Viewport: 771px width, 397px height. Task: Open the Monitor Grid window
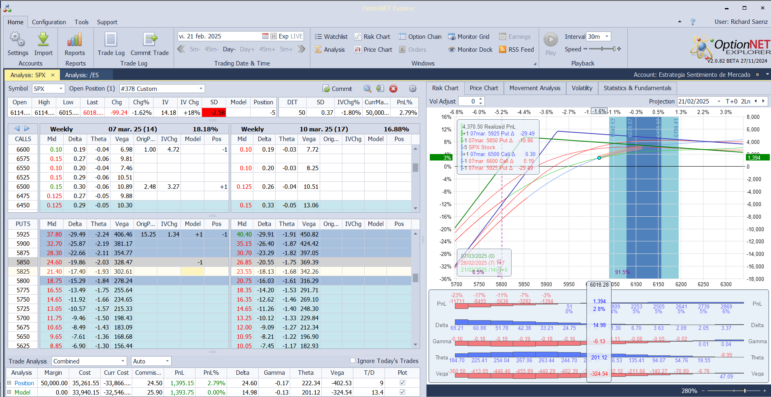469,37
